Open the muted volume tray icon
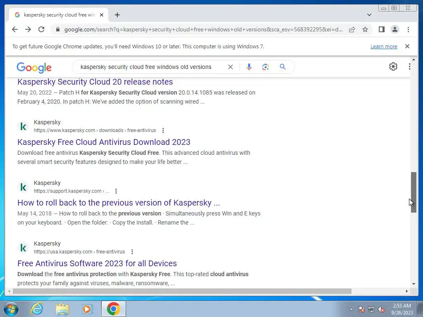This screenshot has height=317, width=423. click(x=381, y=309)
